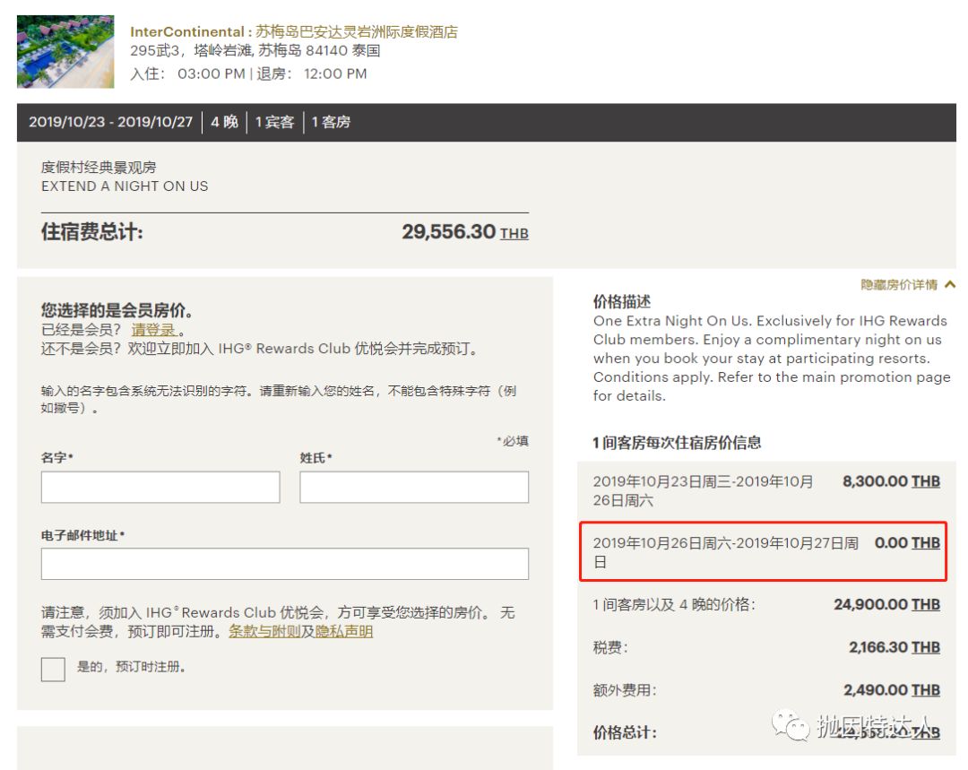Select the 价格总计 total price label
Image resolution: width=968 pixels, height=770 pixels.
[625, 733]
